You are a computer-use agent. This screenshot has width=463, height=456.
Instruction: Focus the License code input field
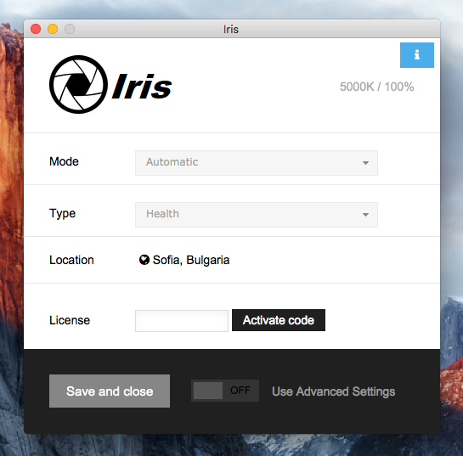pyautogui.click(x=182, y=321)
